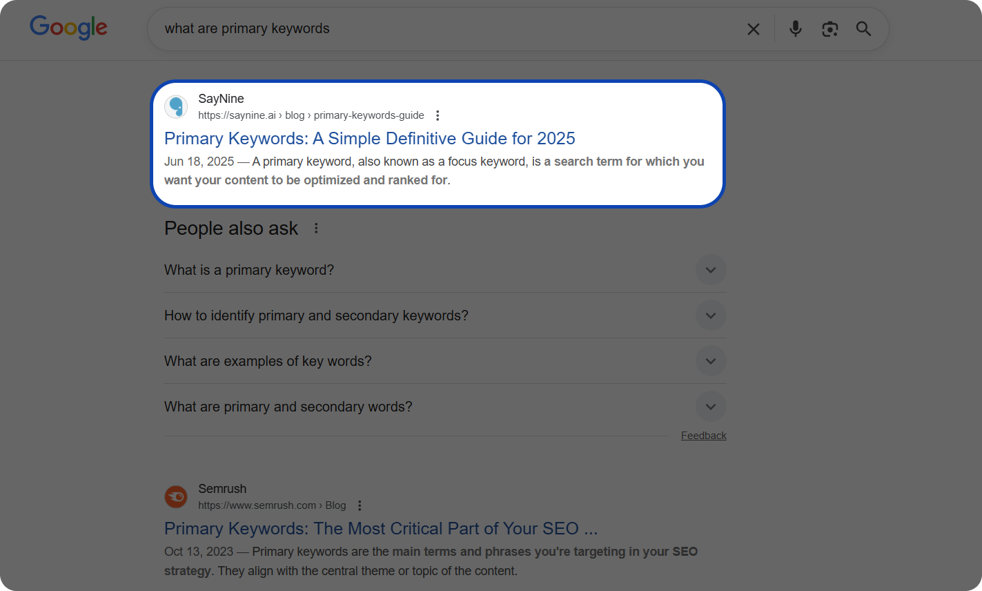Click the Semrush site favicon
982x591 pixels.
[x=176, y=496]
